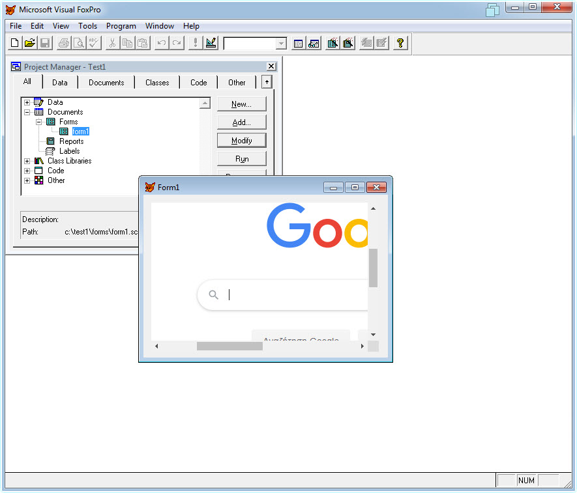Screen dimensions: 577x493
Task: Switch to the Other tab
Action: [x=237, y=83]
